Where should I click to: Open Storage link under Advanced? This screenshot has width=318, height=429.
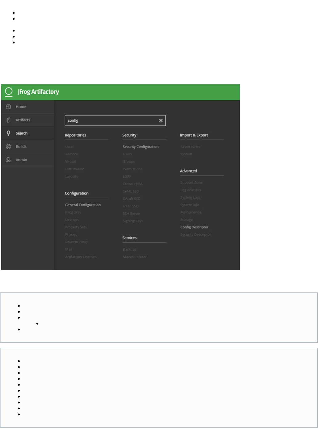pyautogui.click(x=187, y=220)
